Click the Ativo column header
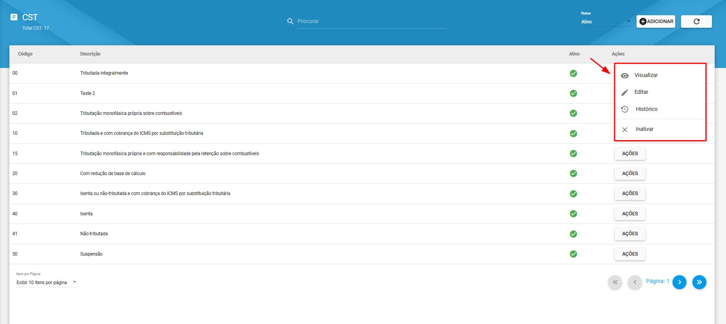 tap(574, 54)
